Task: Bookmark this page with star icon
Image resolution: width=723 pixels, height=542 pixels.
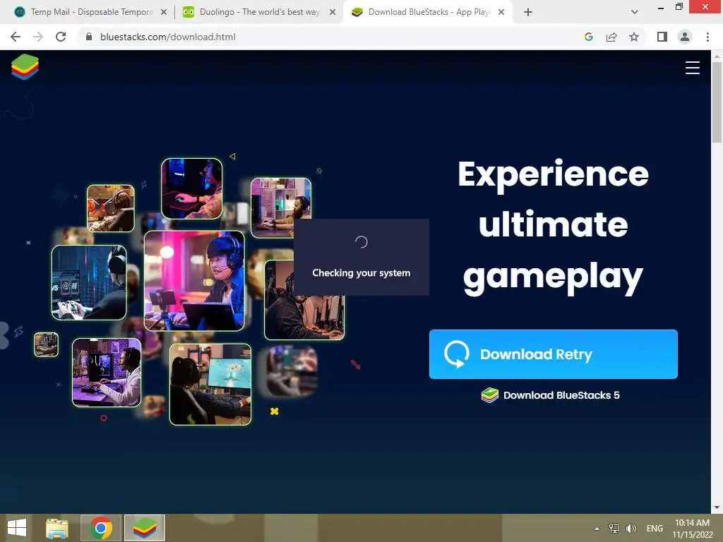Action: coord(634,37)
